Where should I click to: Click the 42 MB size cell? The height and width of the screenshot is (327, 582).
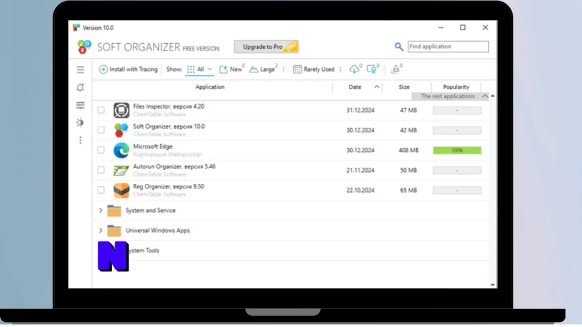pyautogui.click(x=408, y=130)
